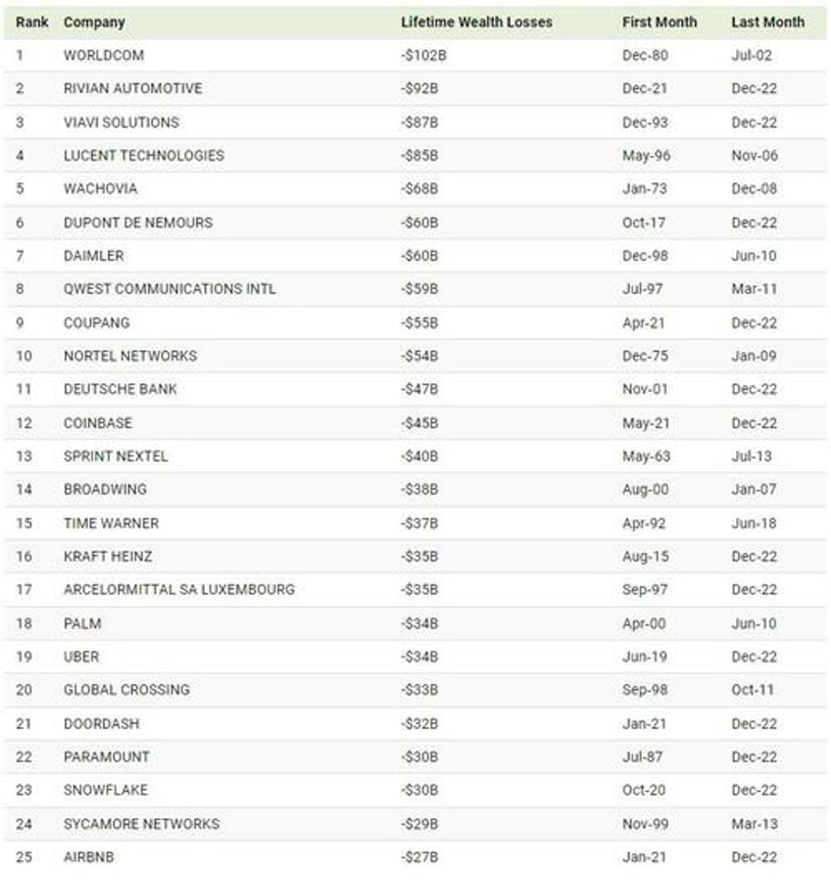Screen dimensions: 831x880
Task: Click Wachovia's Jan-73 first month
Action: tap(645, 188)
